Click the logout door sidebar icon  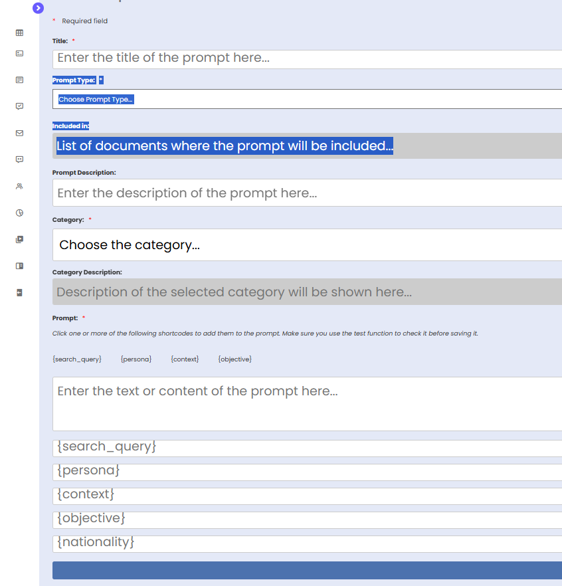(19, 292)
